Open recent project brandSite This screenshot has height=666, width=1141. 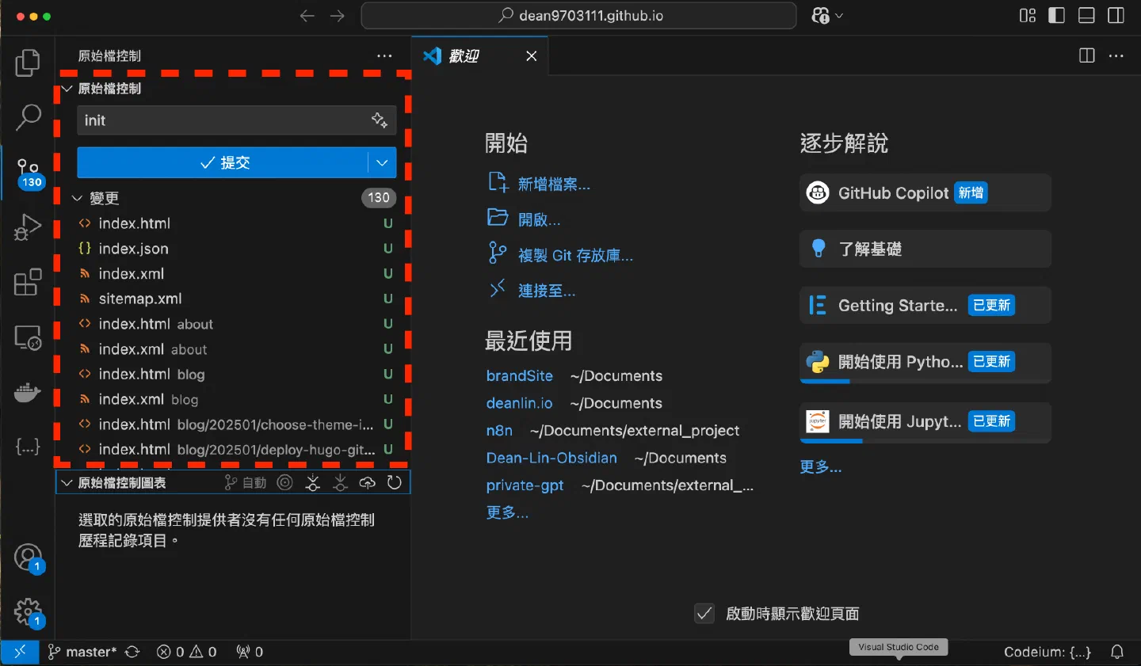click(x=520, y=375)
